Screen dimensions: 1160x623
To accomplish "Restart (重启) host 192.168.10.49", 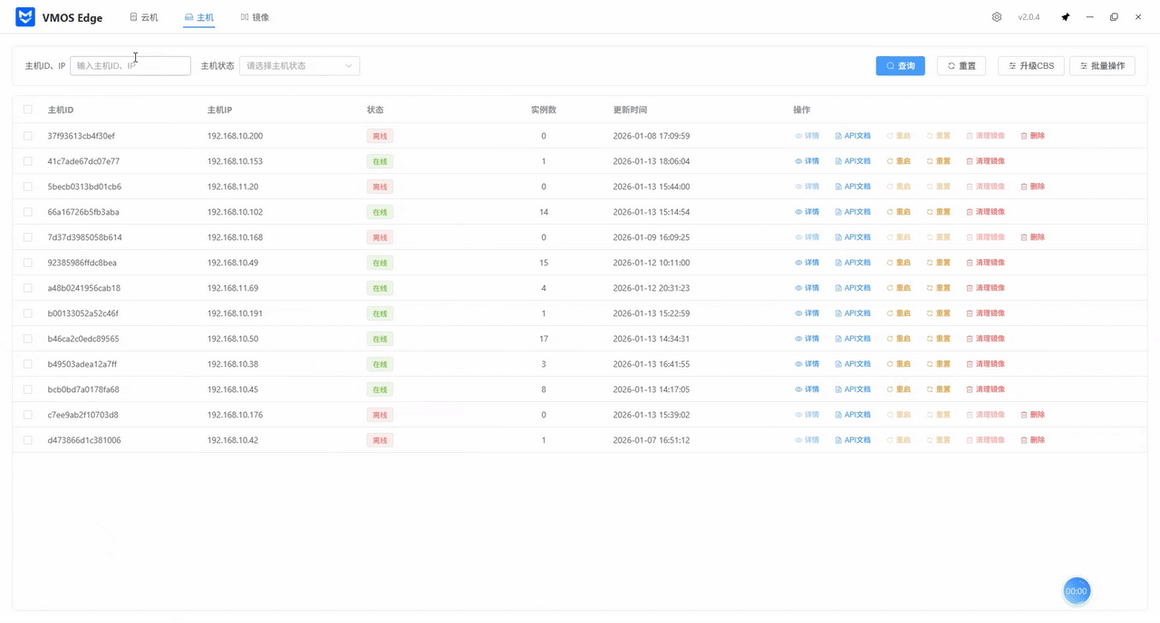I will pos(898,263).
